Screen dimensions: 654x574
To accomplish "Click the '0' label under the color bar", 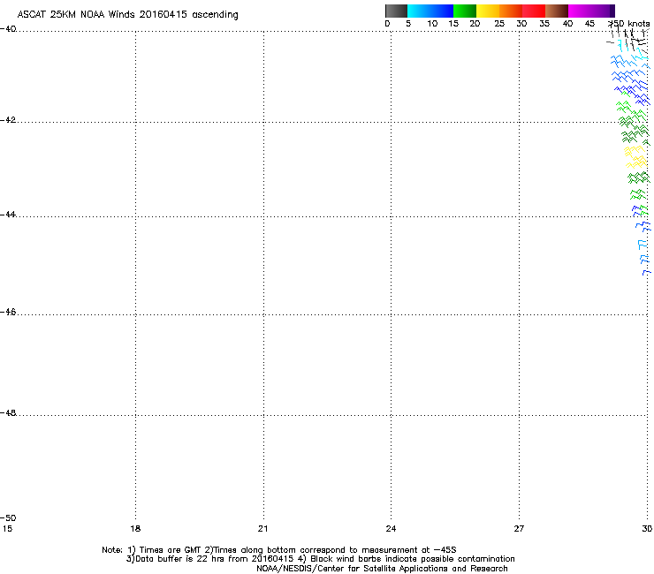I will (x=387, y=24).
